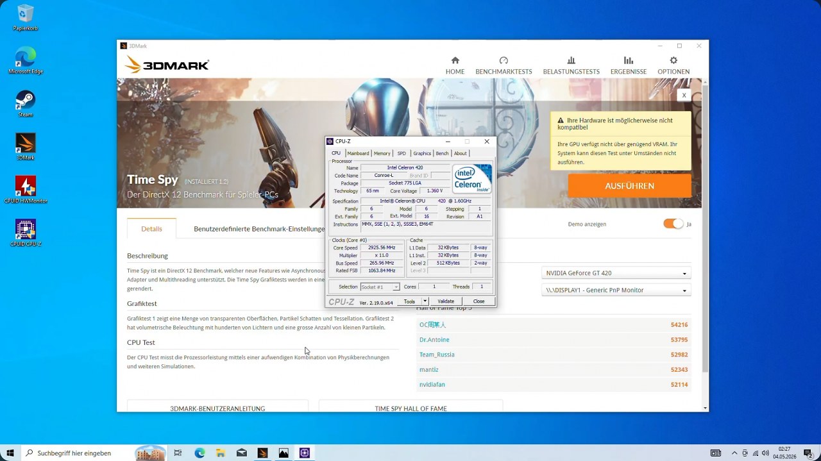Switch to Graphics tab in CPU-Z
The height and width of the screenshot is (461, 821).
pos(422,153)
